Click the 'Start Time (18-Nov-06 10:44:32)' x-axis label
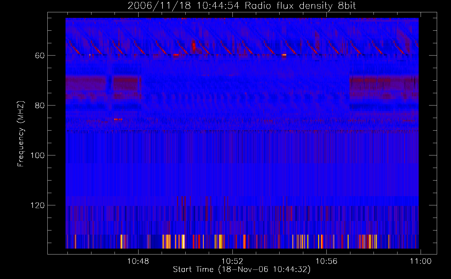Viewport: 451px width, 279px height. click(242, 270)
